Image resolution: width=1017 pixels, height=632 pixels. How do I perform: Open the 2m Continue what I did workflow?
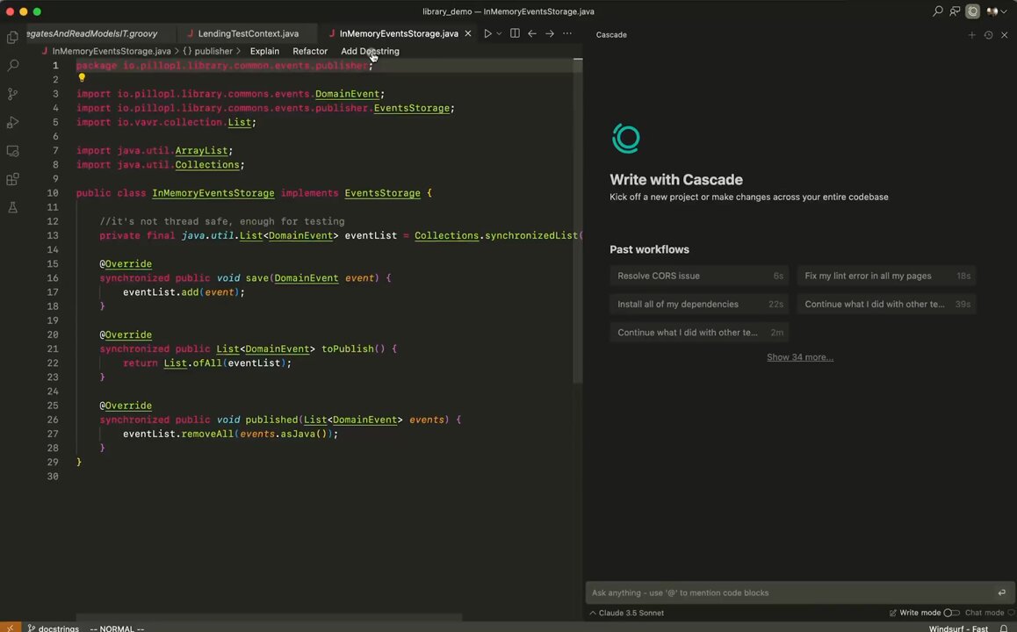(x=699, y=333)
